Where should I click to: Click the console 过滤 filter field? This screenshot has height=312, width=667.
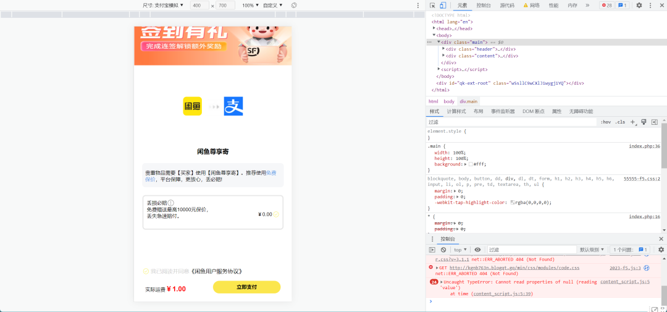coord(531,250)
